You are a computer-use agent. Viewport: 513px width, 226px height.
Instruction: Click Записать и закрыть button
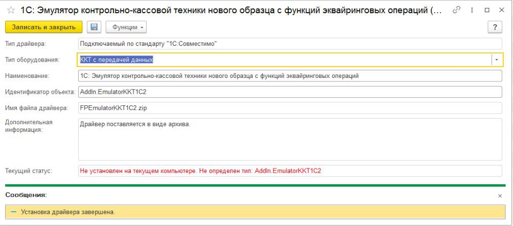44,27
